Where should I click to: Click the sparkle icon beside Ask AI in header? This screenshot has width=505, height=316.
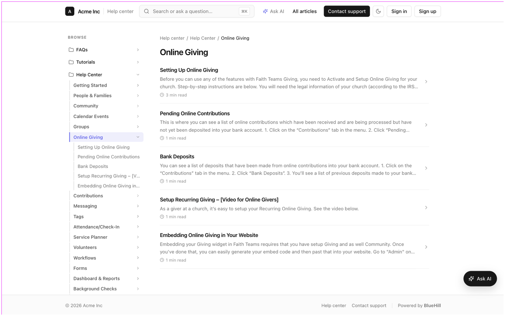(265, 11)
